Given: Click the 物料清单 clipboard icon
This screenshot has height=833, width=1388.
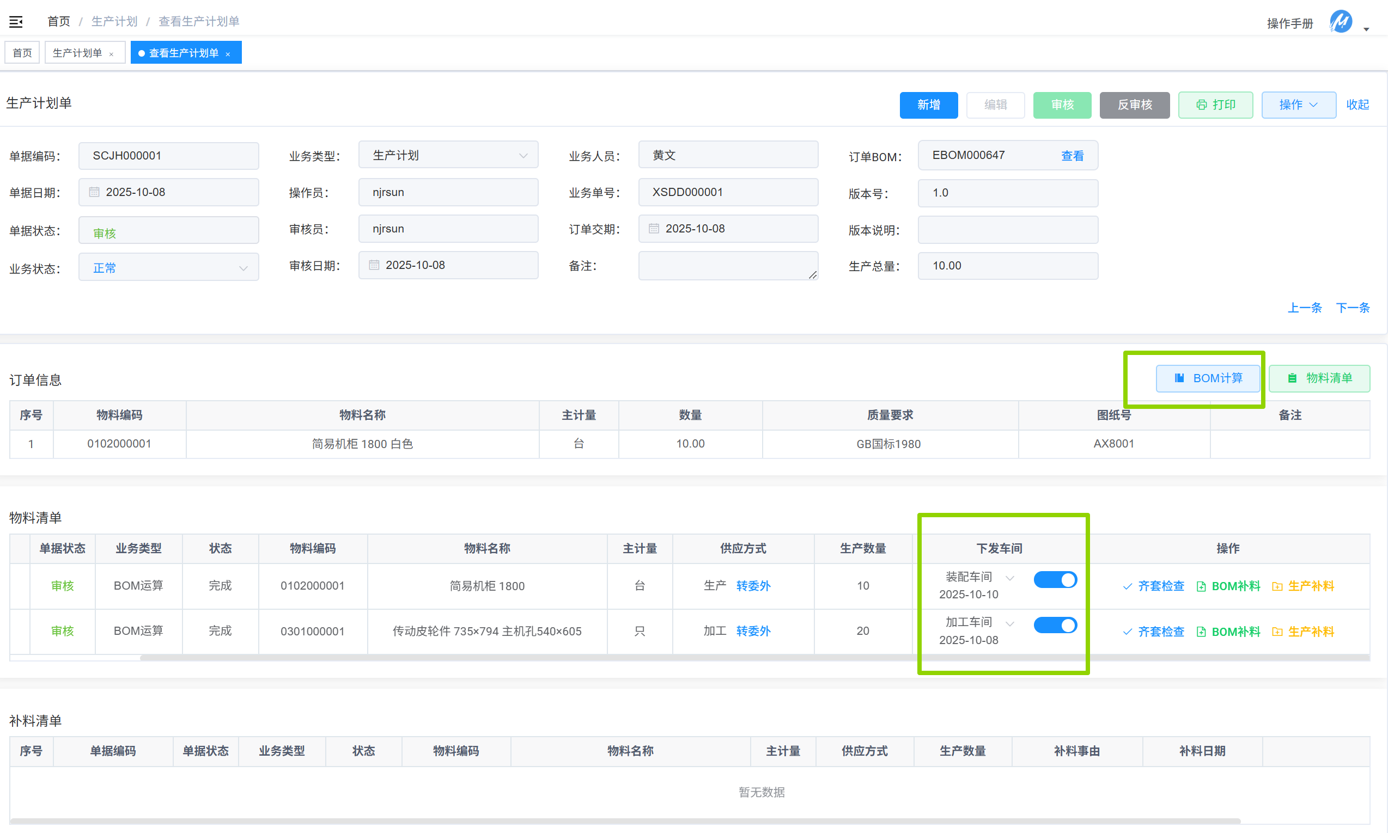Looking at the screenshot, I should click(1292, 378).
